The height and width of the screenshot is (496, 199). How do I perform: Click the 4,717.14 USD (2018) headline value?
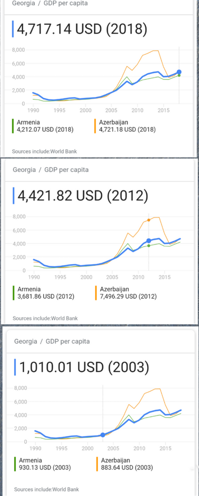[x=82, y=29]
